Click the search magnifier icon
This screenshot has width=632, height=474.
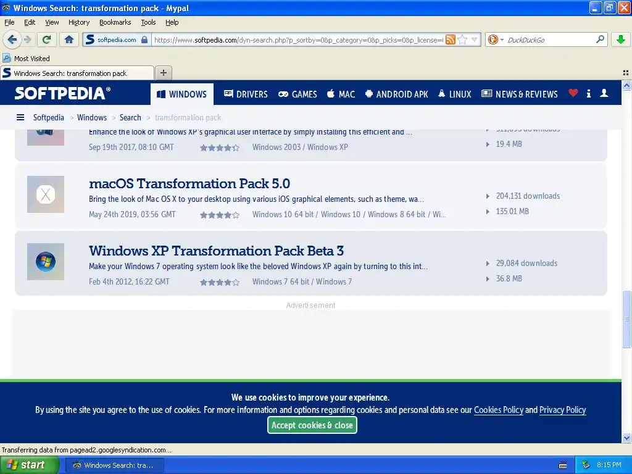600,39
